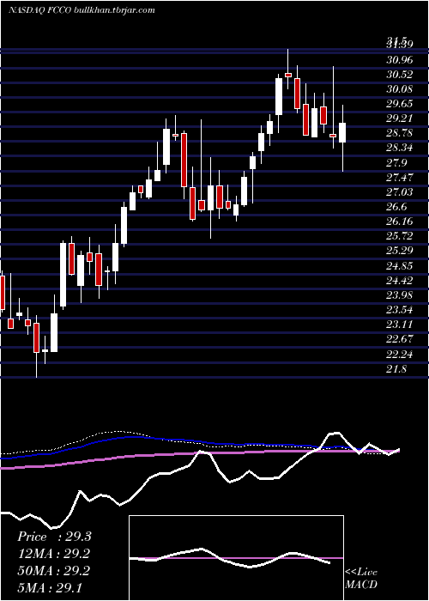
Task: Select the 22.67 price axis label
Action: [400, 340]
